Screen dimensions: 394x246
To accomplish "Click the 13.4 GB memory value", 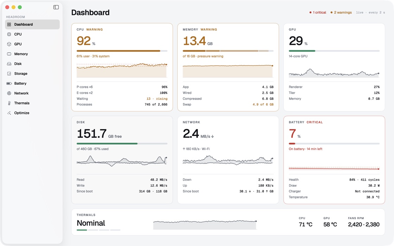I will click(197, 41).
